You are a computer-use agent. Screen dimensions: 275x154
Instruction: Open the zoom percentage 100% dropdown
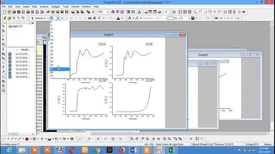pos(107,12)
